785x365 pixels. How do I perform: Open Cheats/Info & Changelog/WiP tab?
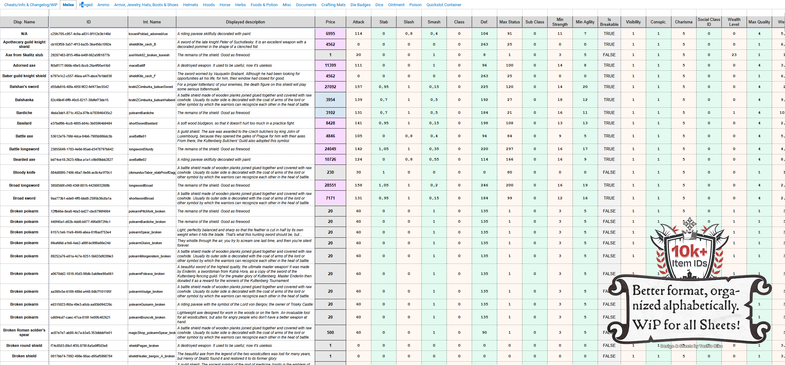31,5
